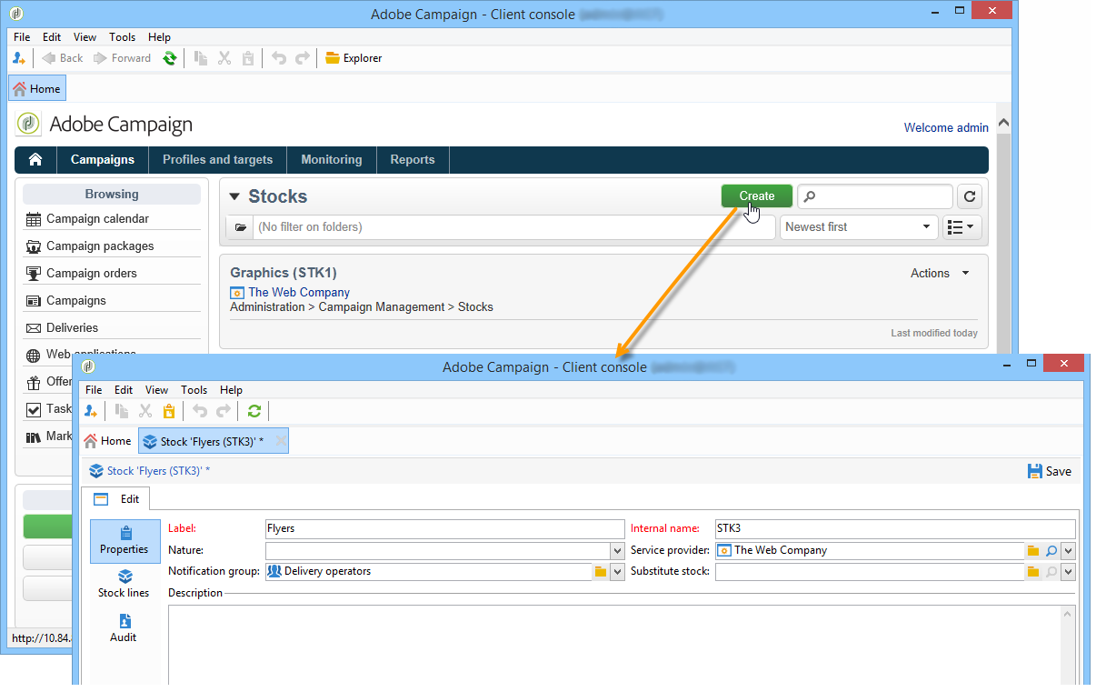Click folder icon next to Substitute stock field
Image resolution: width=1106 pixels, height=692 pixels.
[x=1033, y=572]
